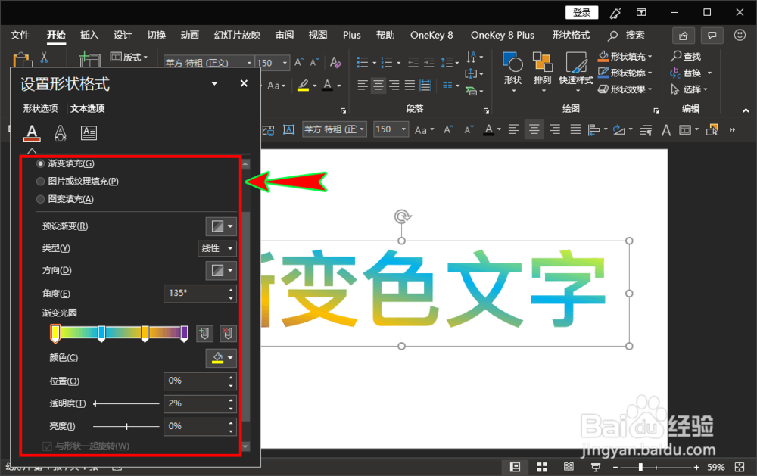Click the angle 135° input field

click(x=201, y=294)
